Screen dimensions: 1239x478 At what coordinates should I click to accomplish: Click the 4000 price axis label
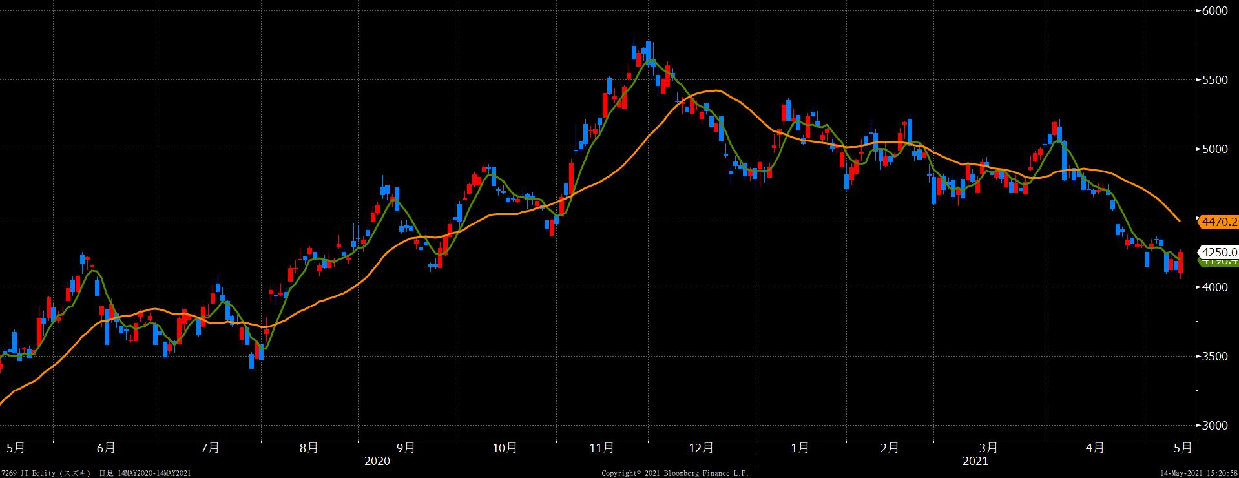coord(1215,287)
